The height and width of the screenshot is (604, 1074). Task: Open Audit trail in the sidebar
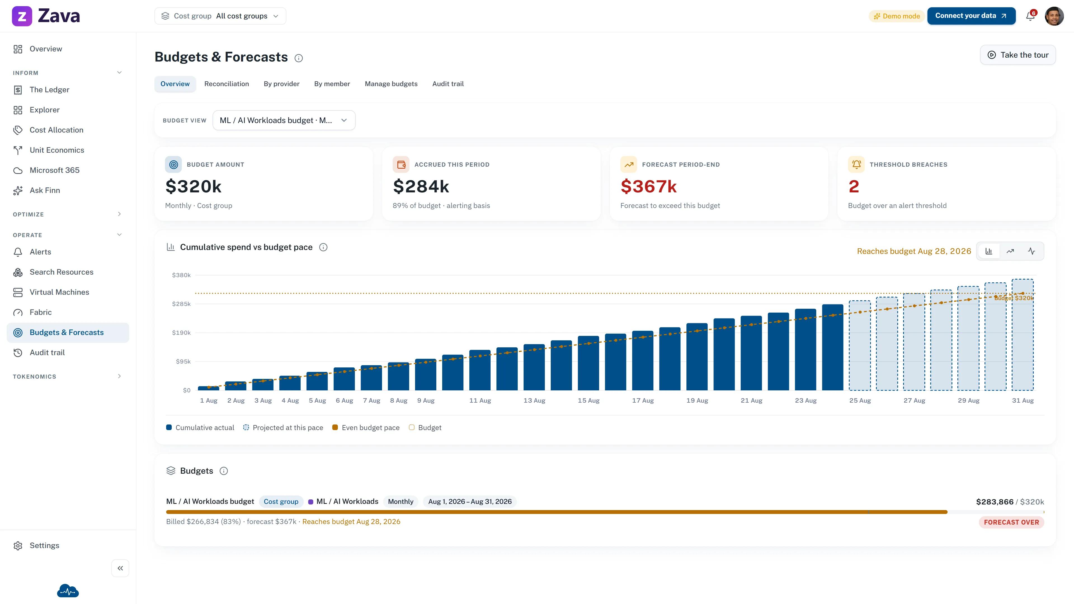click(68, 352)
